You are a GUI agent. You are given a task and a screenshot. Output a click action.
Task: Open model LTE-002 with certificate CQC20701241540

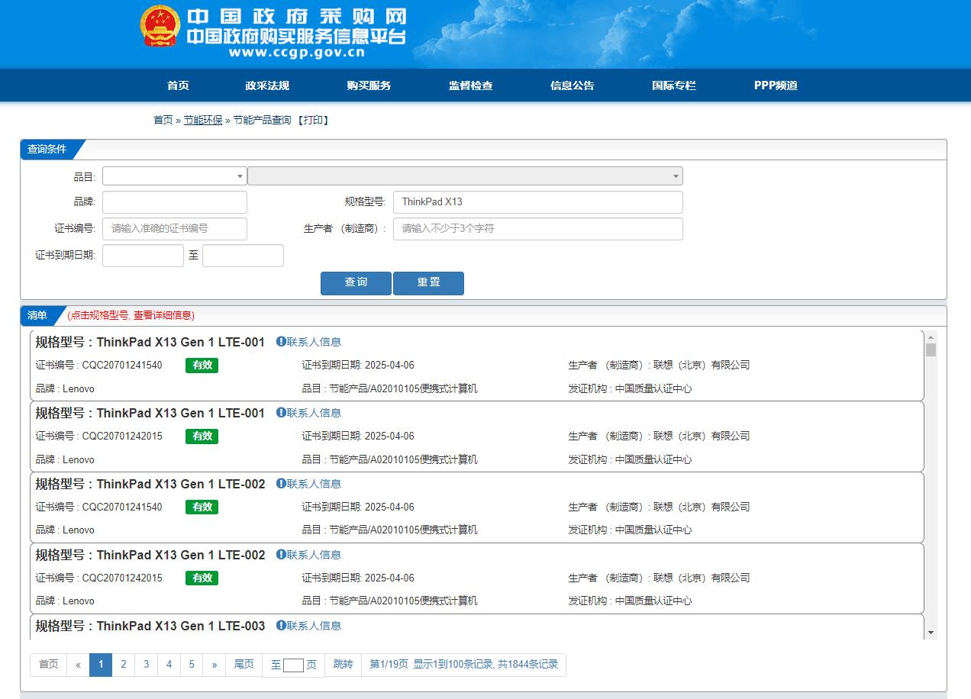click(150, 484)
